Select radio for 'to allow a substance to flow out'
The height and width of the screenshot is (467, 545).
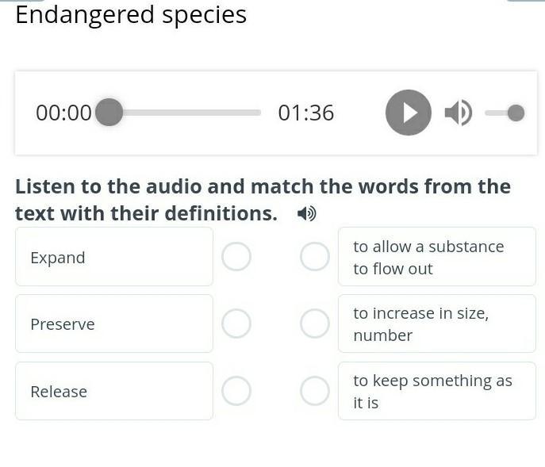[x=315, y=256]
